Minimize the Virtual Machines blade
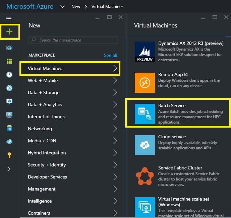This screenshot has width=231, height=218. click(203, 18)
